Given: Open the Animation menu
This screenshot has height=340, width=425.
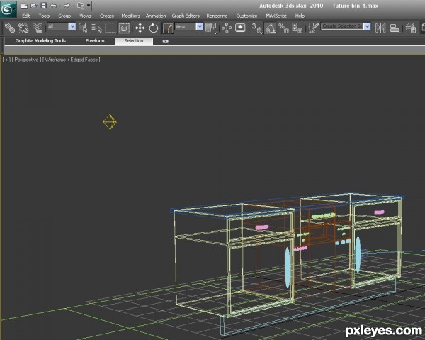Looking at the screenshot, I should click(156, 16).
